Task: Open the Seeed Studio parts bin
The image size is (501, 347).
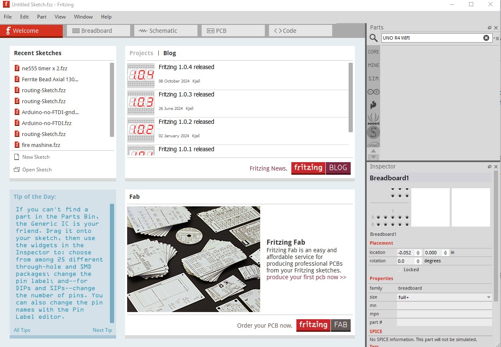Action: [373, 118]
